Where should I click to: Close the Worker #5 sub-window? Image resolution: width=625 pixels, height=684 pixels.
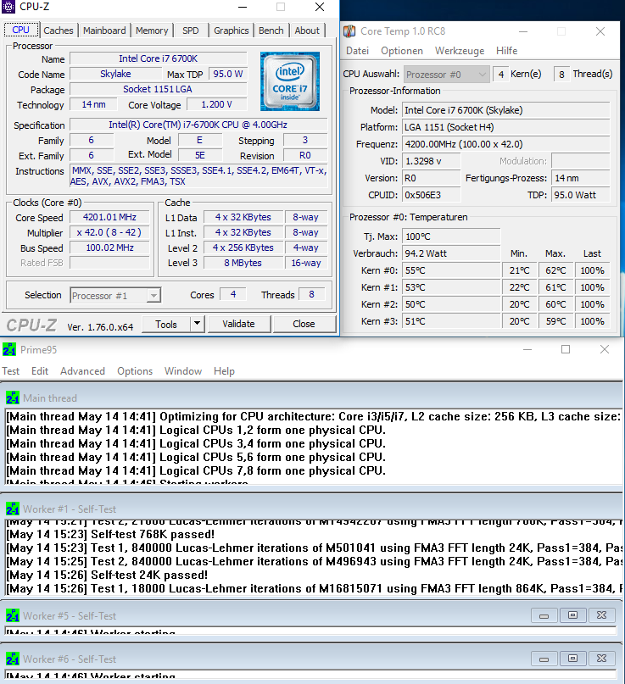601,615
